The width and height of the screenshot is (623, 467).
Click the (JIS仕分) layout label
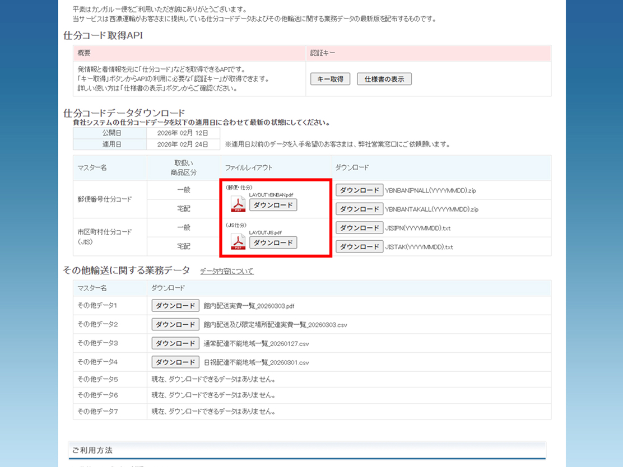(236, 225)
